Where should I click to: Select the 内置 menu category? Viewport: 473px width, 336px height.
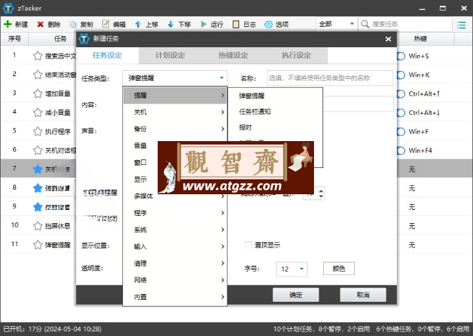pos(175,297)
